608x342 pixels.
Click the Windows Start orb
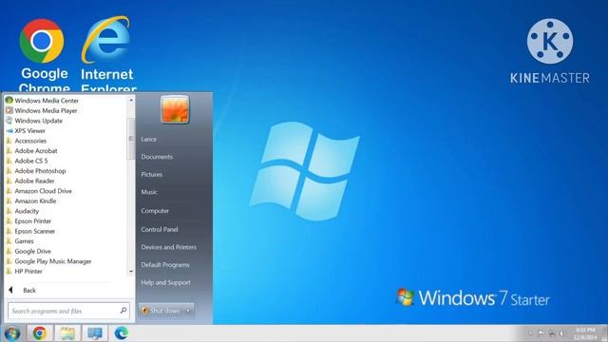coord(11,333)
